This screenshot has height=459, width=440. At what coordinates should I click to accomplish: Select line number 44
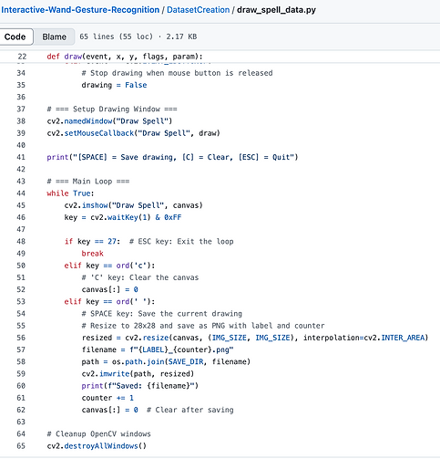(21, 193)
